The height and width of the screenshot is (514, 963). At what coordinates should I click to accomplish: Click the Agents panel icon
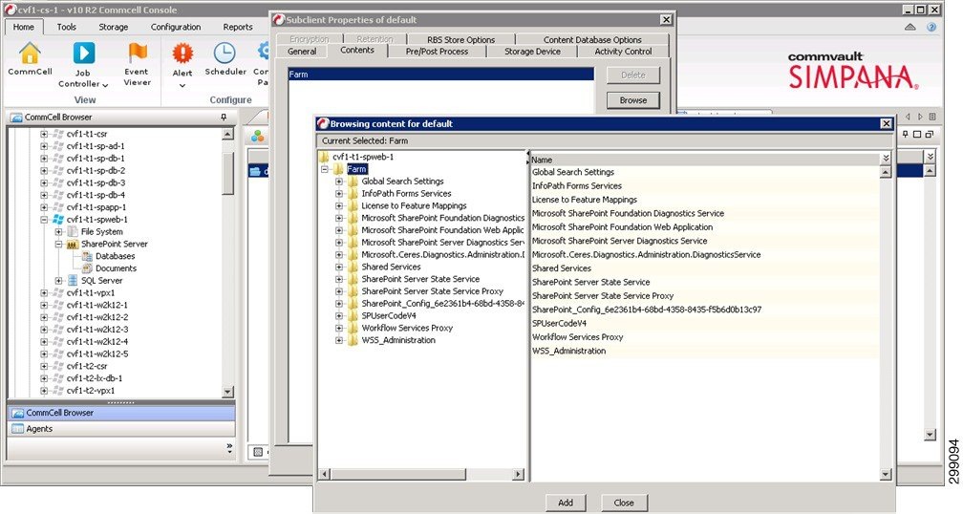(18, 429)
